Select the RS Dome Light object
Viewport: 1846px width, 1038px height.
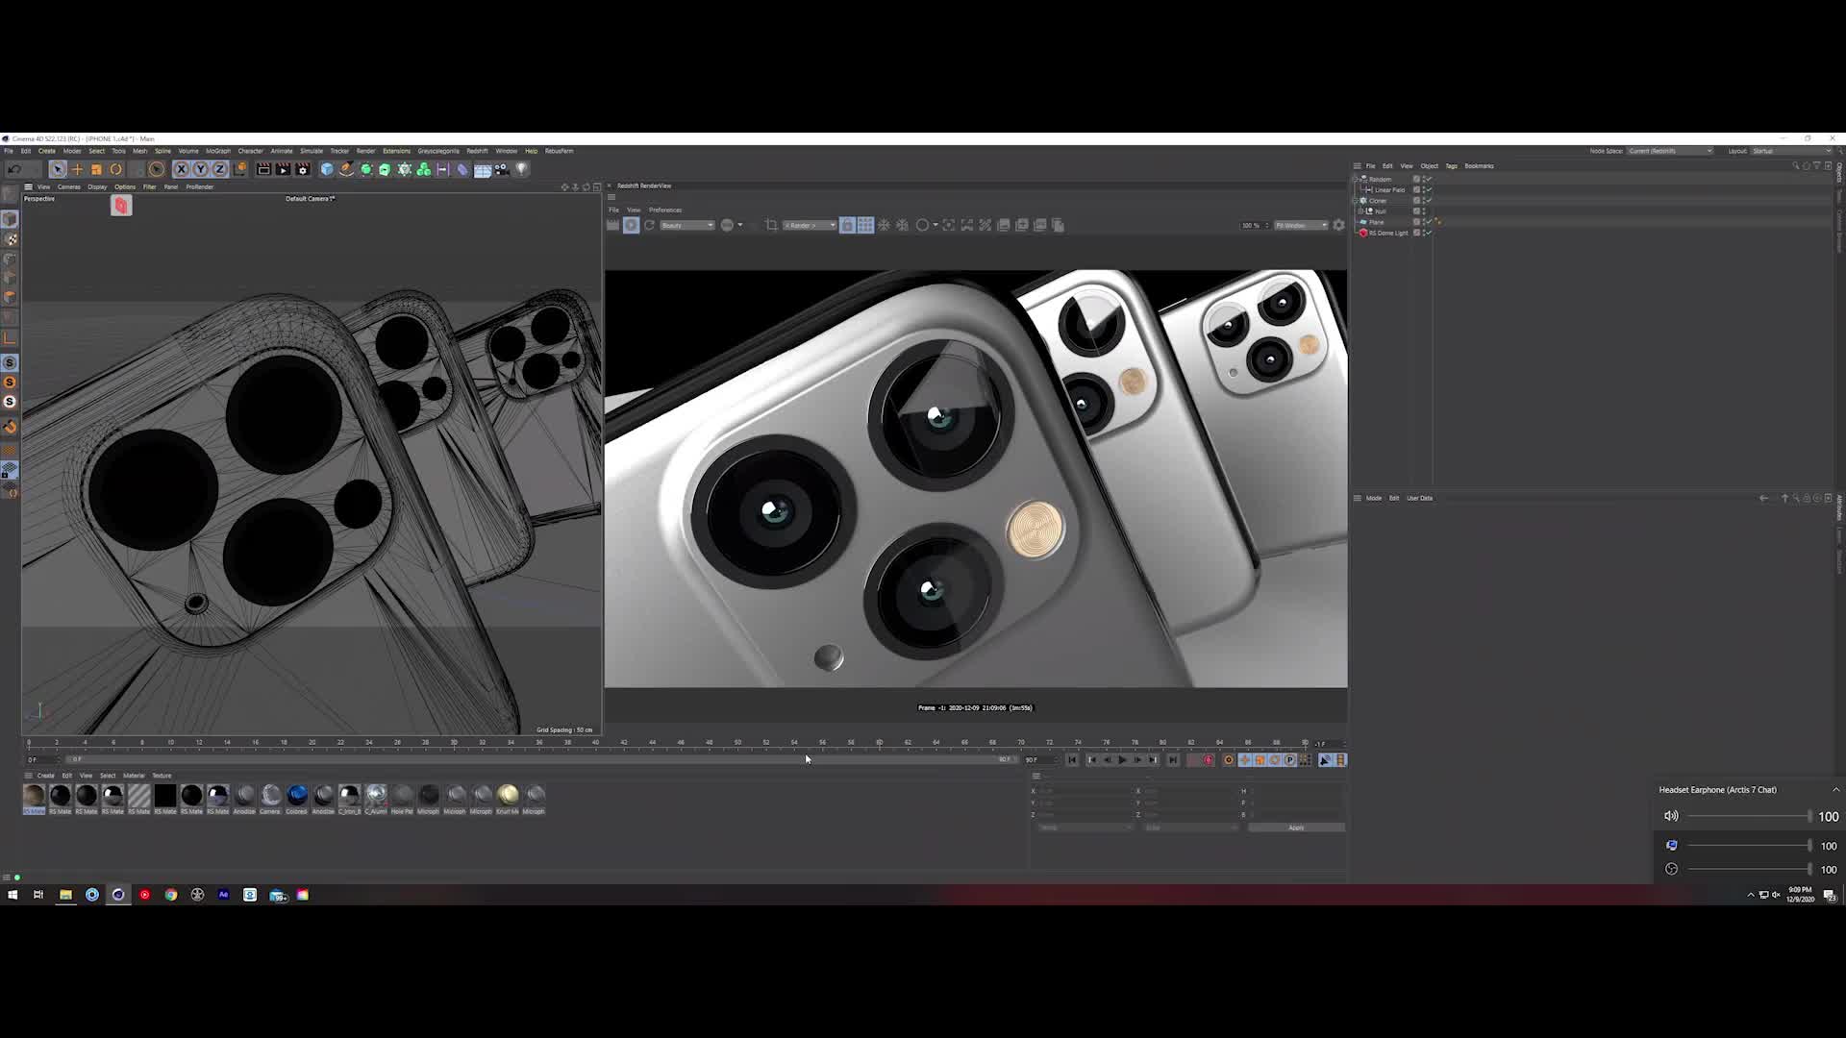pyautogui.click(x=1388, y=233)
